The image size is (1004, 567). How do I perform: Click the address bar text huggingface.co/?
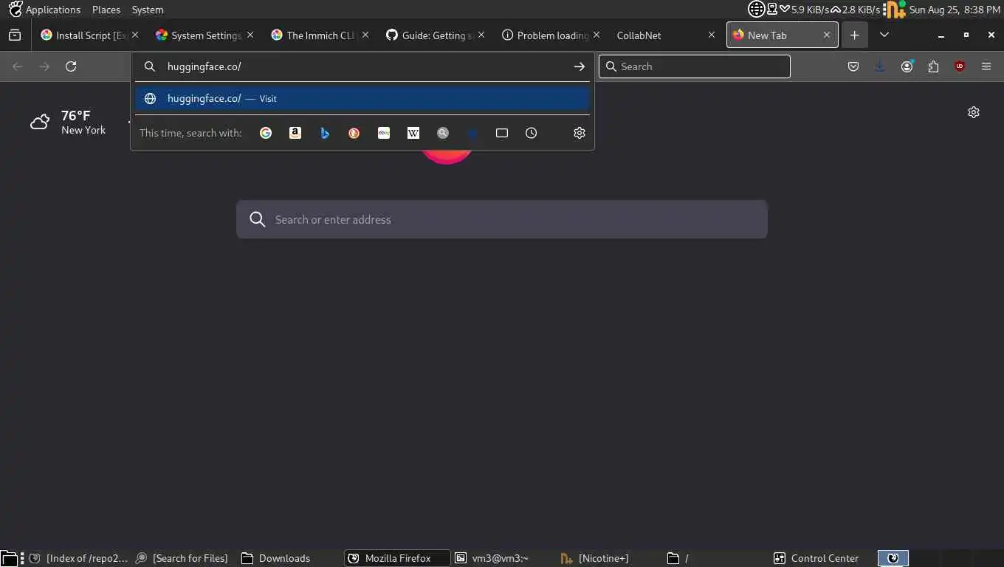click(204, 66)
